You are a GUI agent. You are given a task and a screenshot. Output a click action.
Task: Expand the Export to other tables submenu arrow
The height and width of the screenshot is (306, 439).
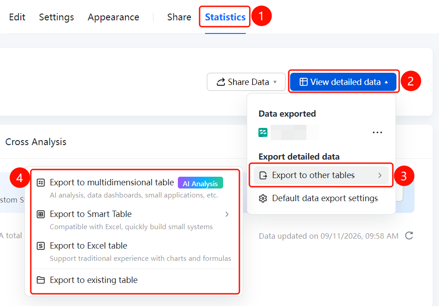(x=380, y=175)
